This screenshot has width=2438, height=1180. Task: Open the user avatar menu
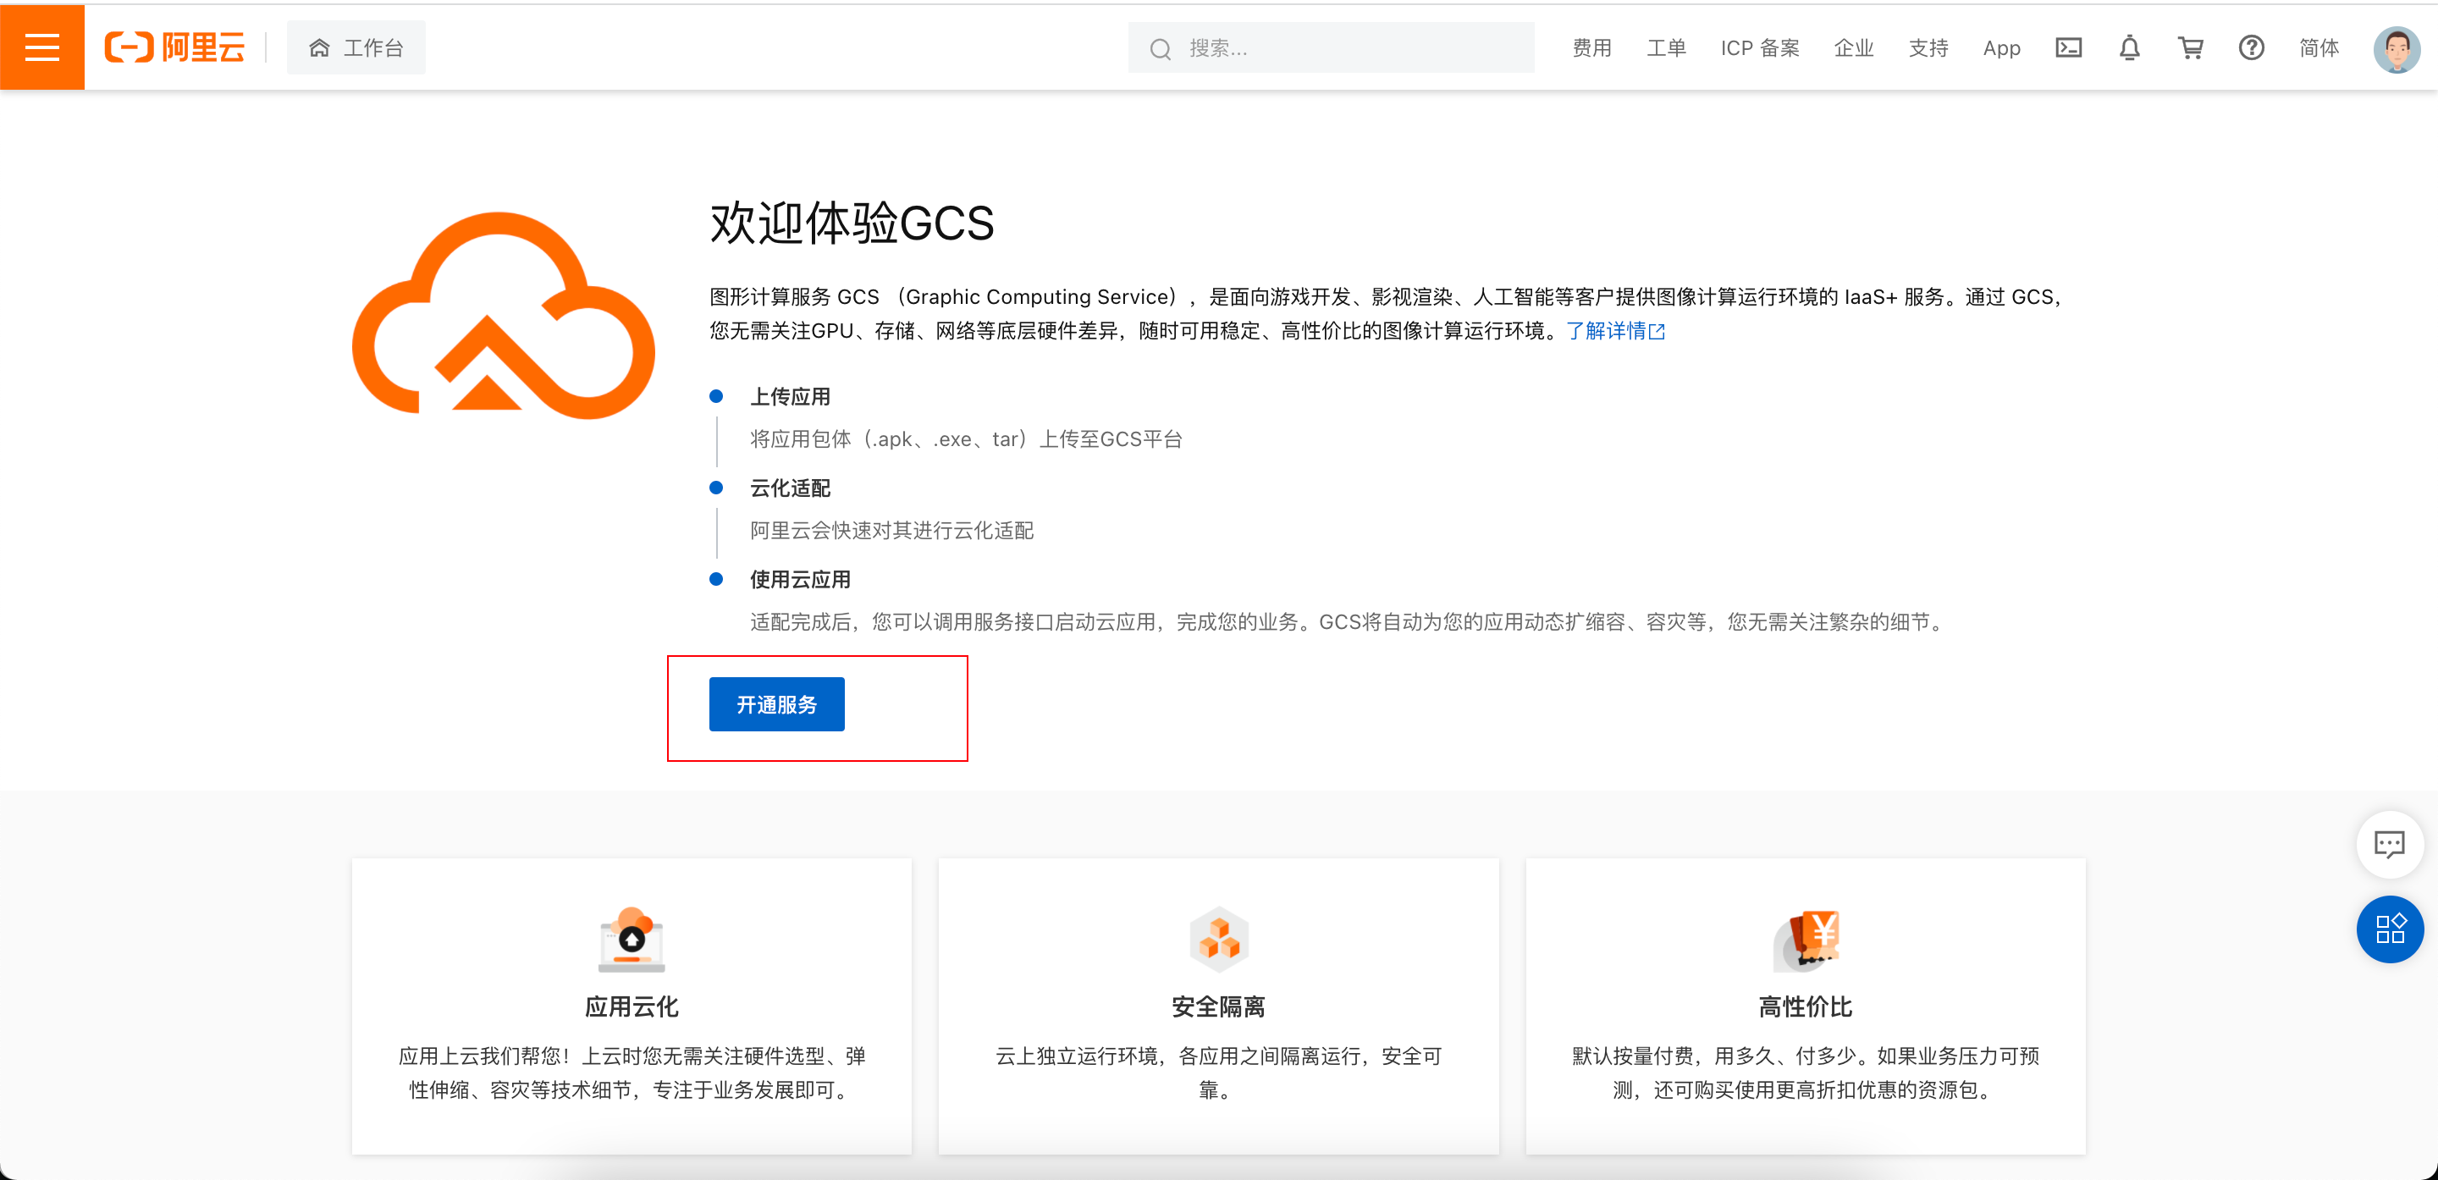coord(2396,48)
